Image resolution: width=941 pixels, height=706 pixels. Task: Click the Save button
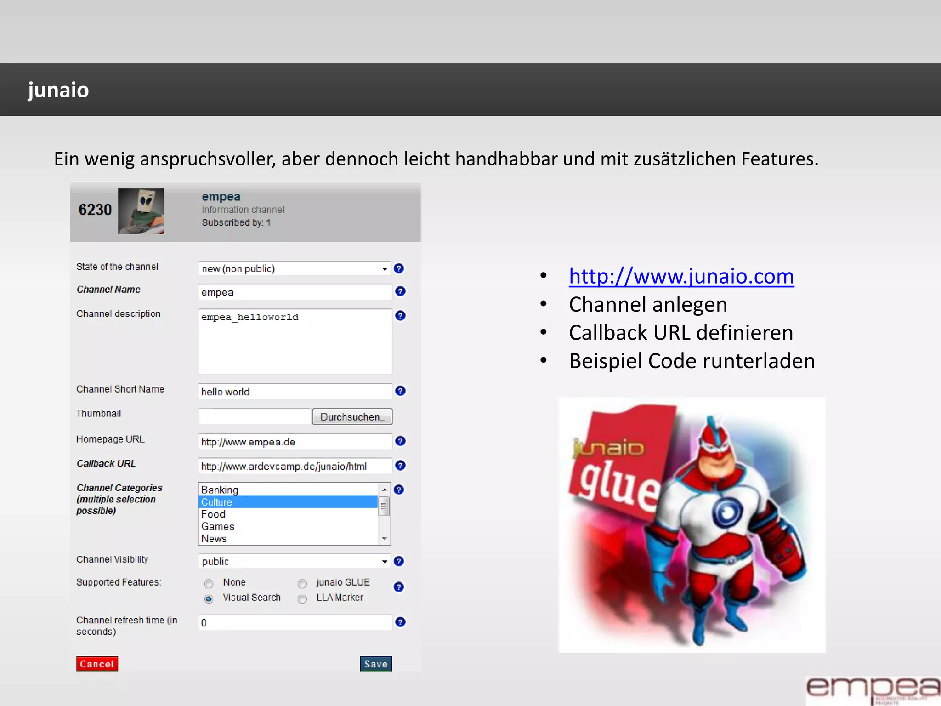(376, 664)
